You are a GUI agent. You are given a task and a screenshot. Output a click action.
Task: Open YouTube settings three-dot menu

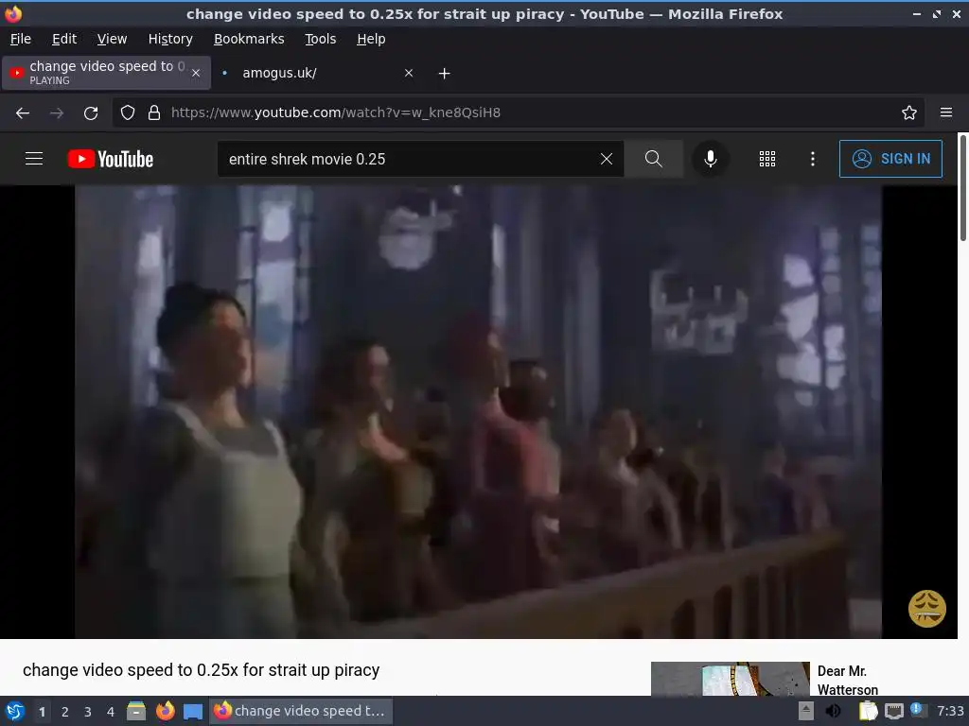813,159
